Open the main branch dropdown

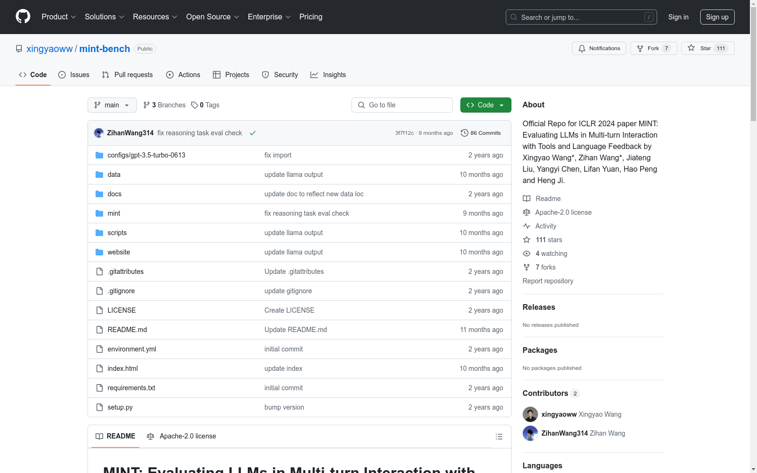click(112, 105)
